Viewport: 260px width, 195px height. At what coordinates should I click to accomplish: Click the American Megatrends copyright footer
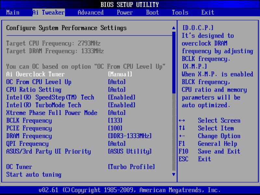[x=130, y=190]
